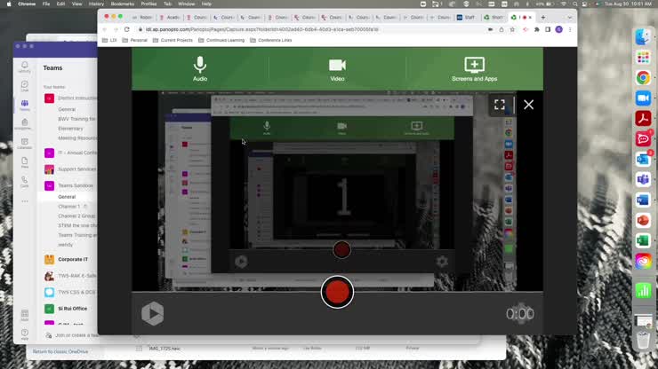
Task: Click the Panopto logo icon
Action: [152, 312]
